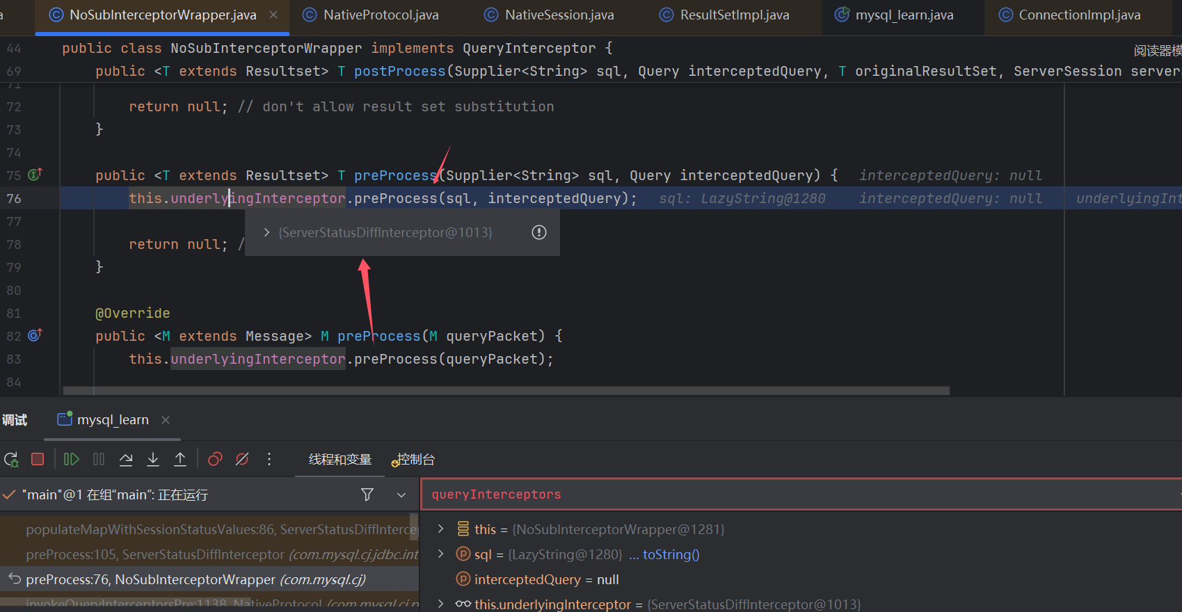Image resolution: width=1182 pixels, height=612 pixels.
Task: Select preProcess:105 ServerStatusDiffInterceptor frame
Action: click(x=209, y=554)
